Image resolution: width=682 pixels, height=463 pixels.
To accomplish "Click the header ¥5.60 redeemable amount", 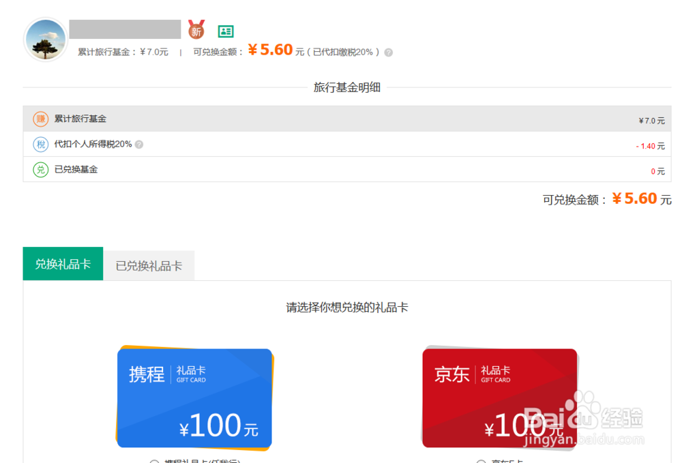I will point(270,50).
